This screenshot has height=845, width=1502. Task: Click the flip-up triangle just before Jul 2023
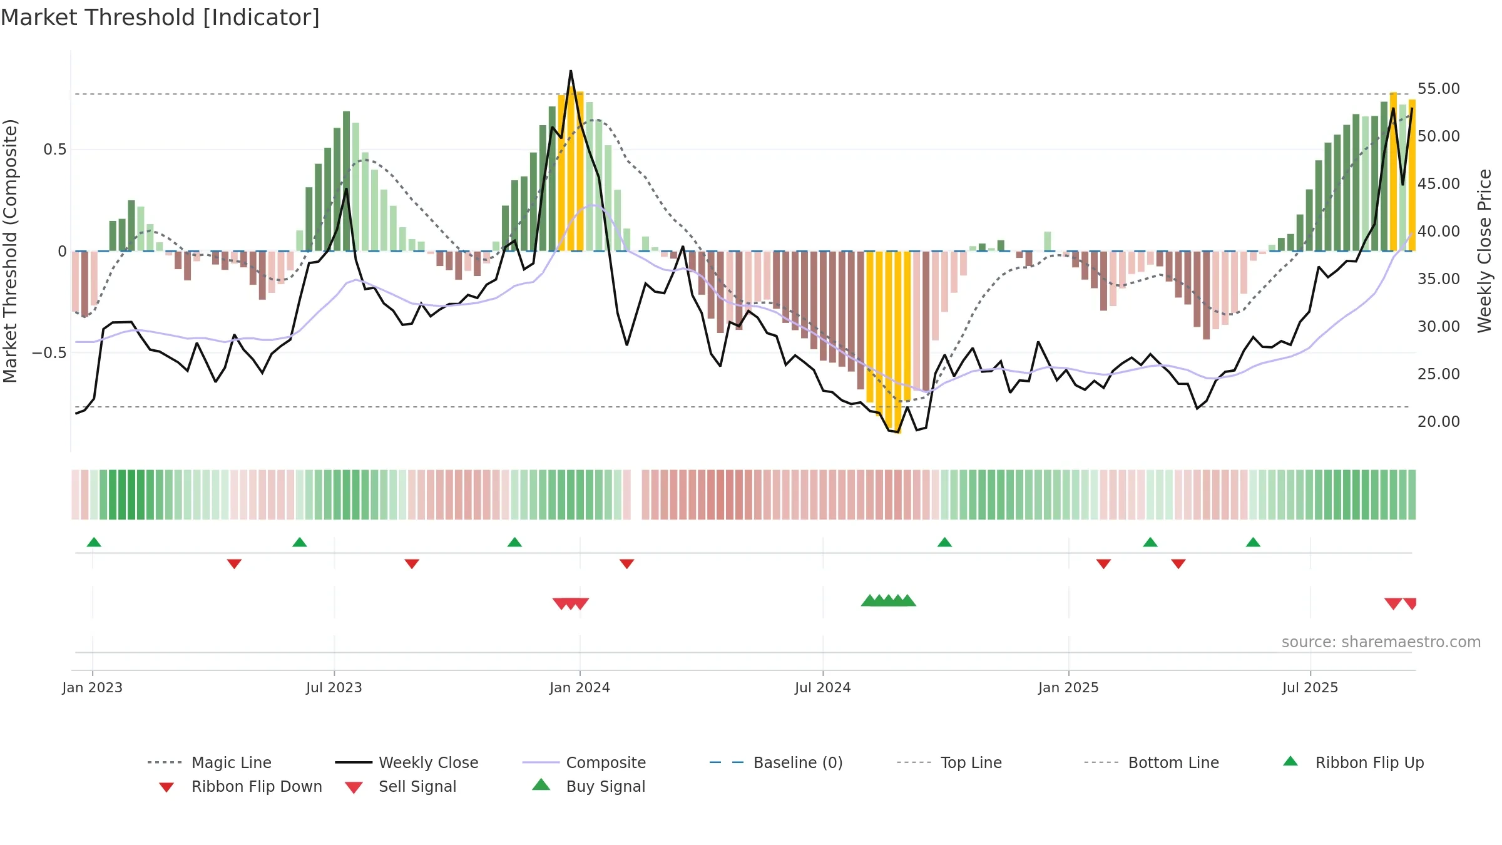coord(300,542)
